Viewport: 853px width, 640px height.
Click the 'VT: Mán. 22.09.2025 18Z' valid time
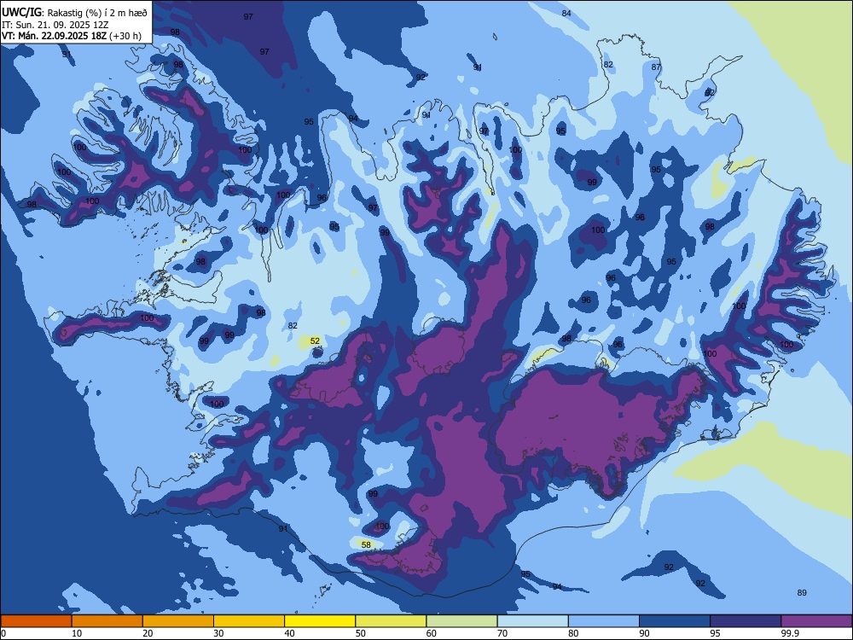coord(55,37)
